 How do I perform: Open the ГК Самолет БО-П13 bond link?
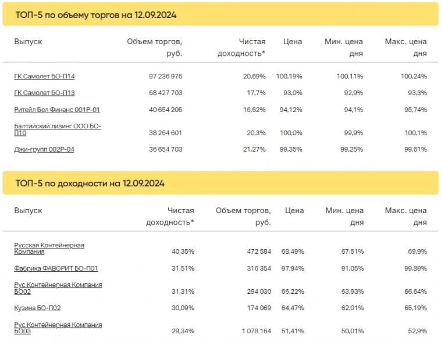44,93
